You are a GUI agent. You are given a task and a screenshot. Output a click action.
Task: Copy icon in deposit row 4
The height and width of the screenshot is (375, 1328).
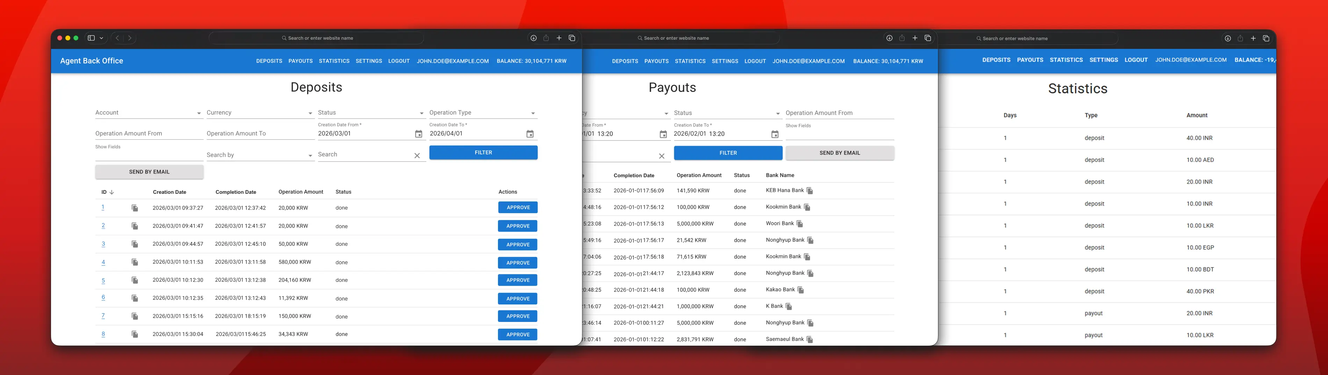click(135, 262)
